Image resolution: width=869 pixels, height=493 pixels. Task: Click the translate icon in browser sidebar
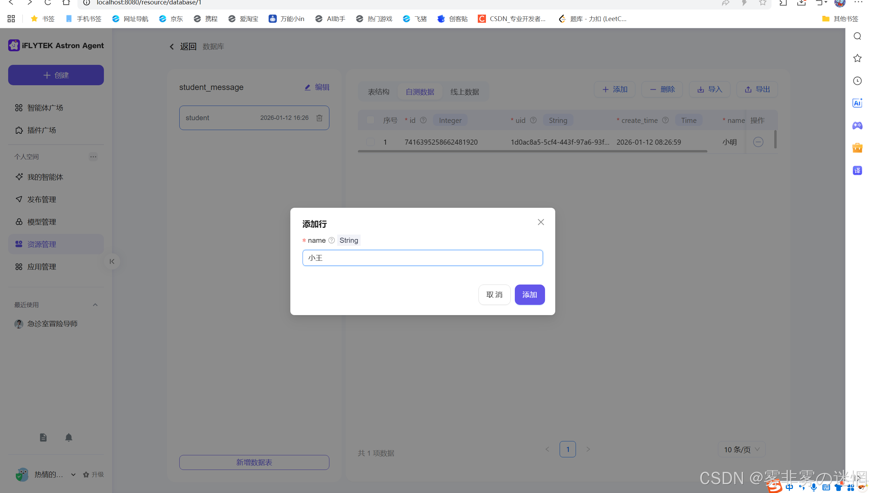point(857,170)
